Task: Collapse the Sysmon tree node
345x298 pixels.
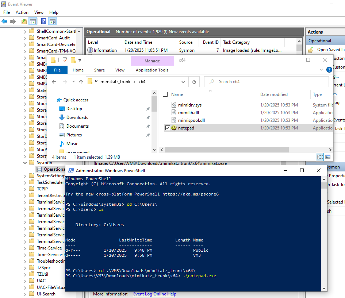Action: [25, 163]
